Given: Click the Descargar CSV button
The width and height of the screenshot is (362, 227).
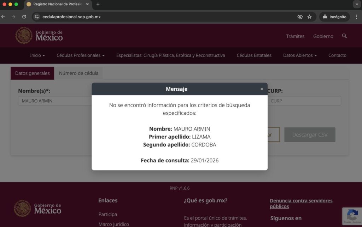Looking at the screenshot, I should pyautogui.click(x=310, y=135).
